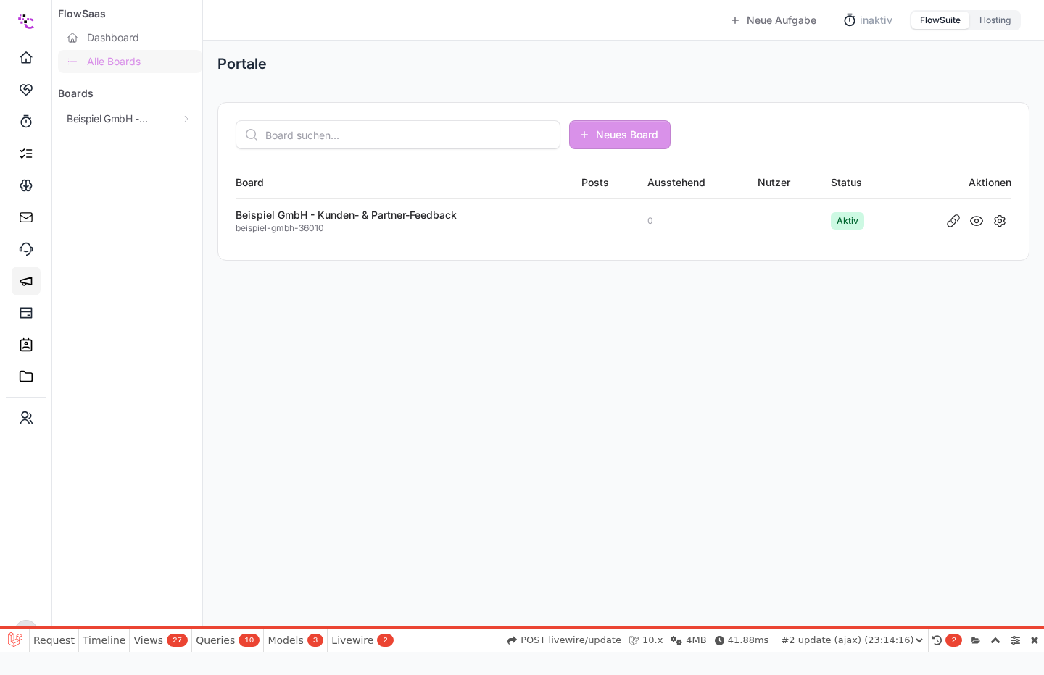Open the home icon in left rail
The image size is (1044, 675).
click(x=26, y=57)
